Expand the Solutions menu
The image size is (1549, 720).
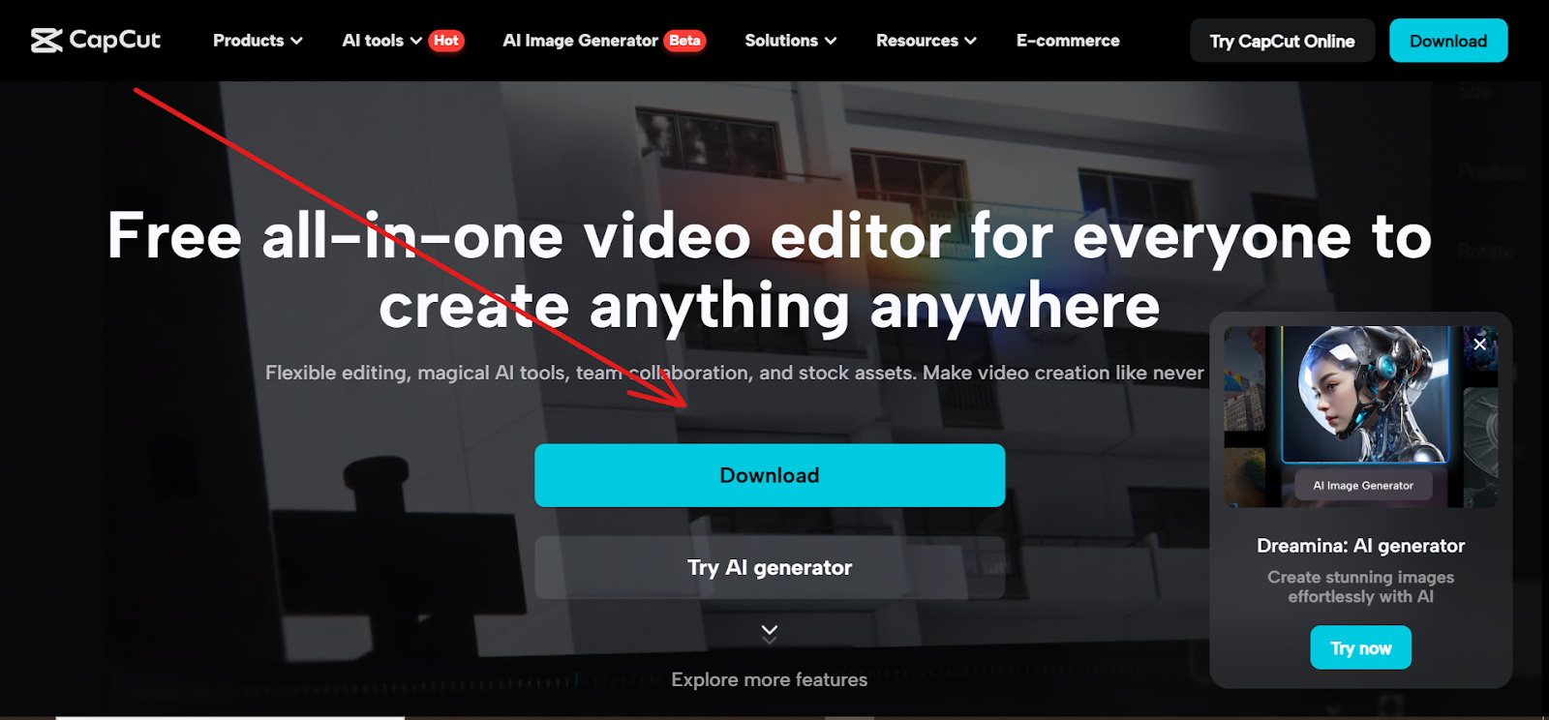pos(790,41)
